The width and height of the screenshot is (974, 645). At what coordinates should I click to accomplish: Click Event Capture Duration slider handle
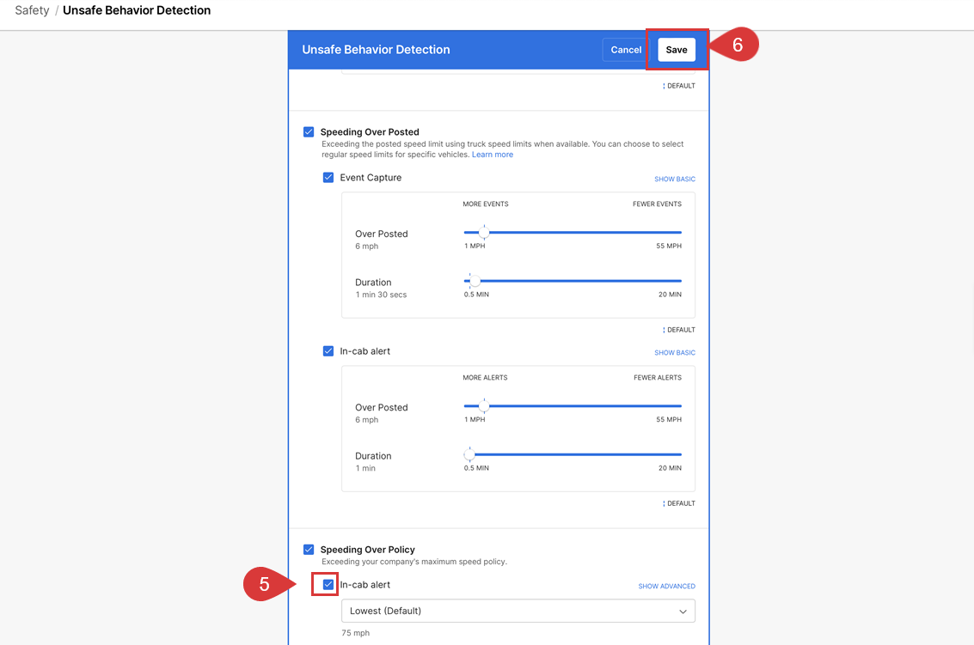point(475,281)
